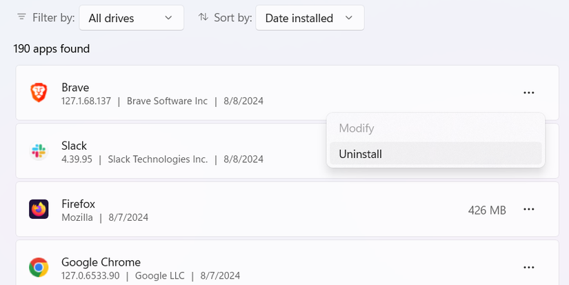Select the Slack app entry
569x285 pixels.
[x=74, y=146]
